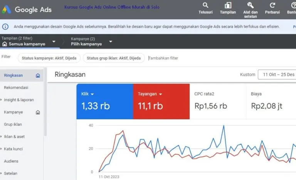The image size is (296, 180).
Task: Expand Setelan sidebar section
Action: pos(1,173)
